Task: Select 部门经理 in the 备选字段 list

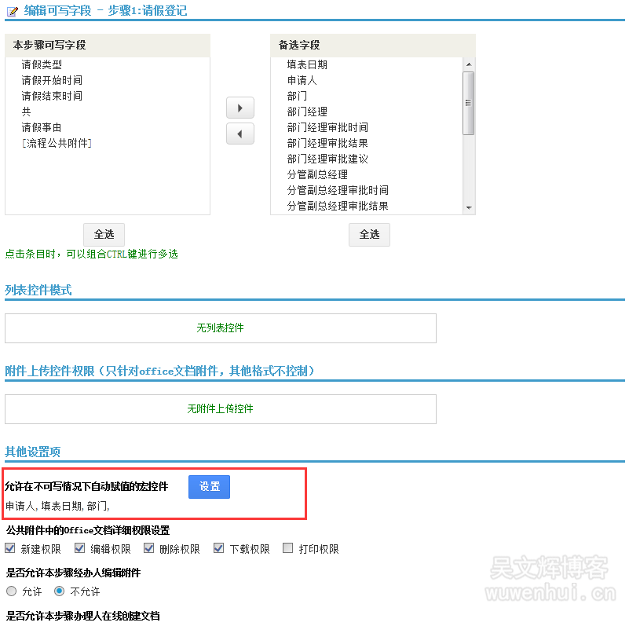Action: tap(307, 112)
